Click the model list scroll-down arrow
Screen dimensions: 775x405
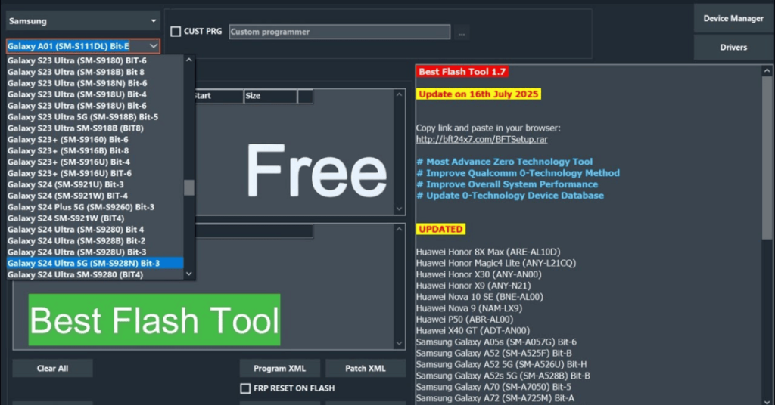188,274
